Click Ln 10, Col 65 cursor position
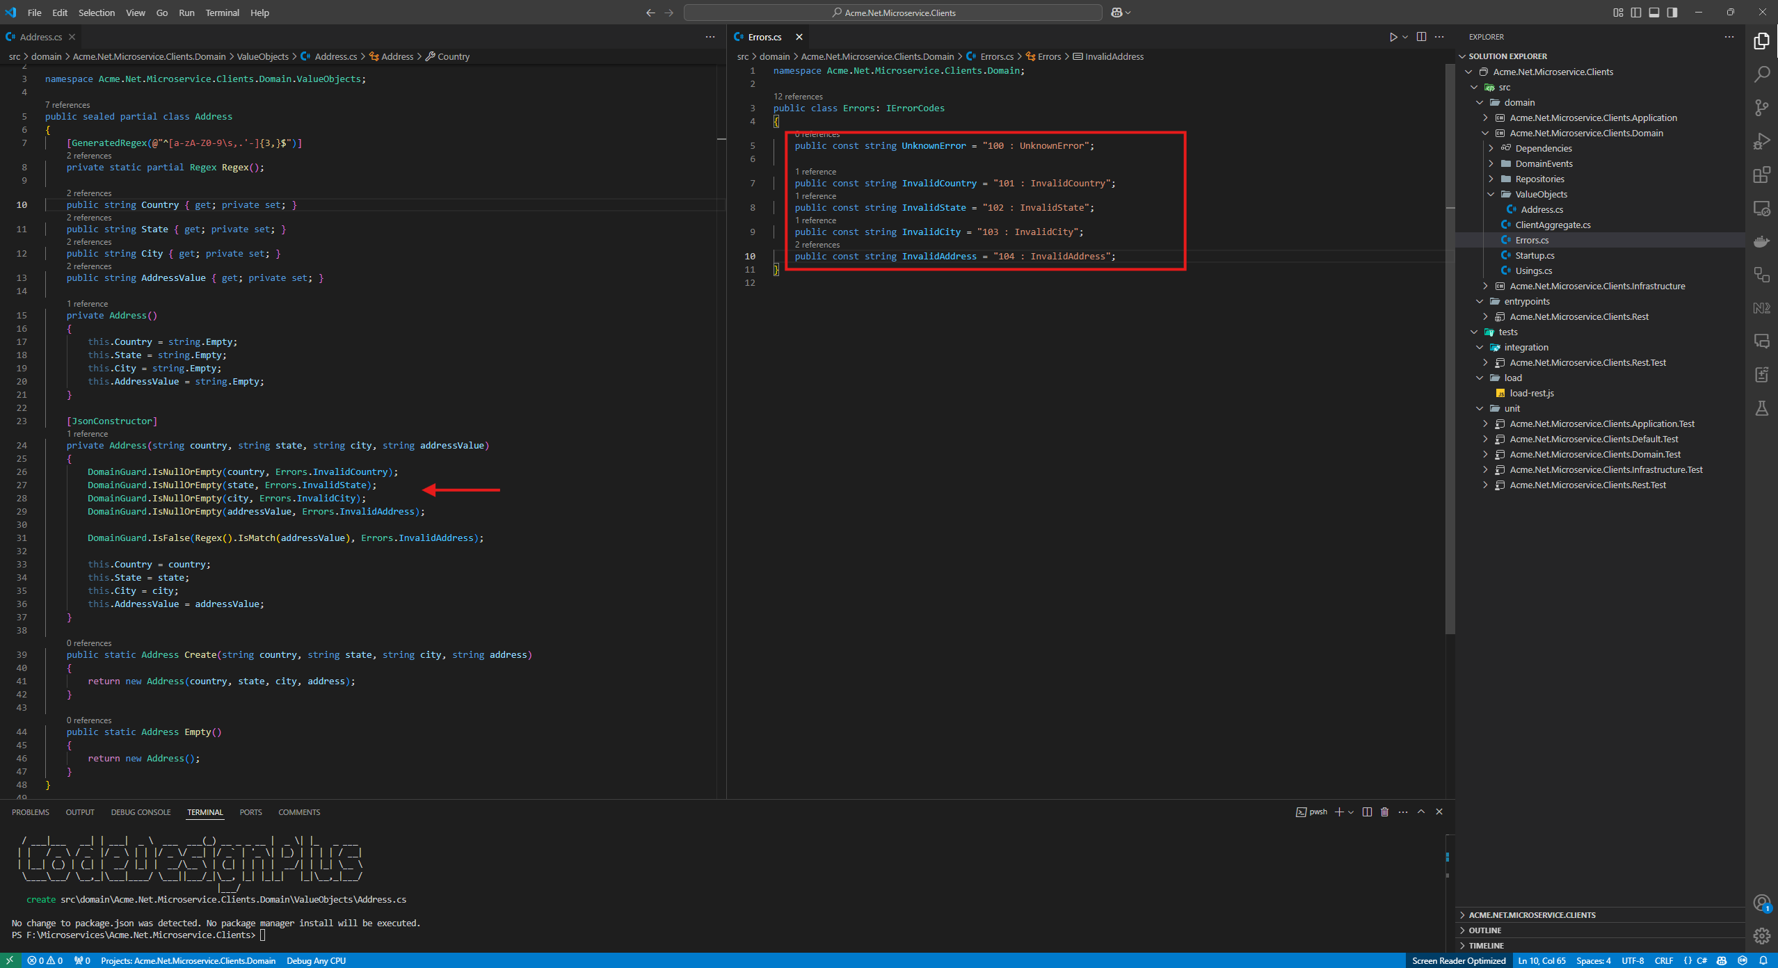1778x968 pixels. pos(1541,960)
